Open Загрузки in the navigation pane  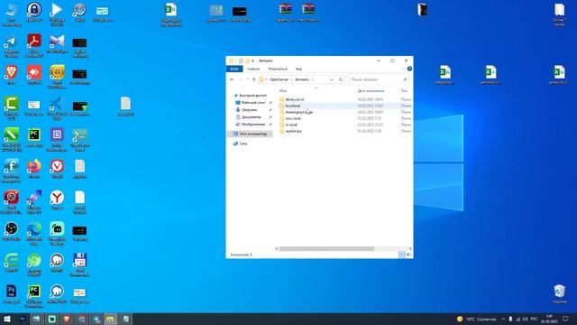[249, 110]
